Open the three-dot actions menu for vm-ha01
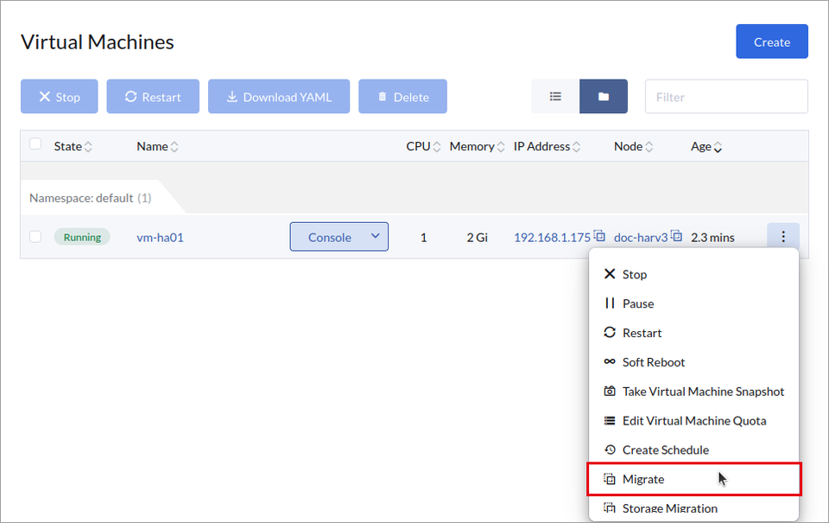 pos(783,237)
